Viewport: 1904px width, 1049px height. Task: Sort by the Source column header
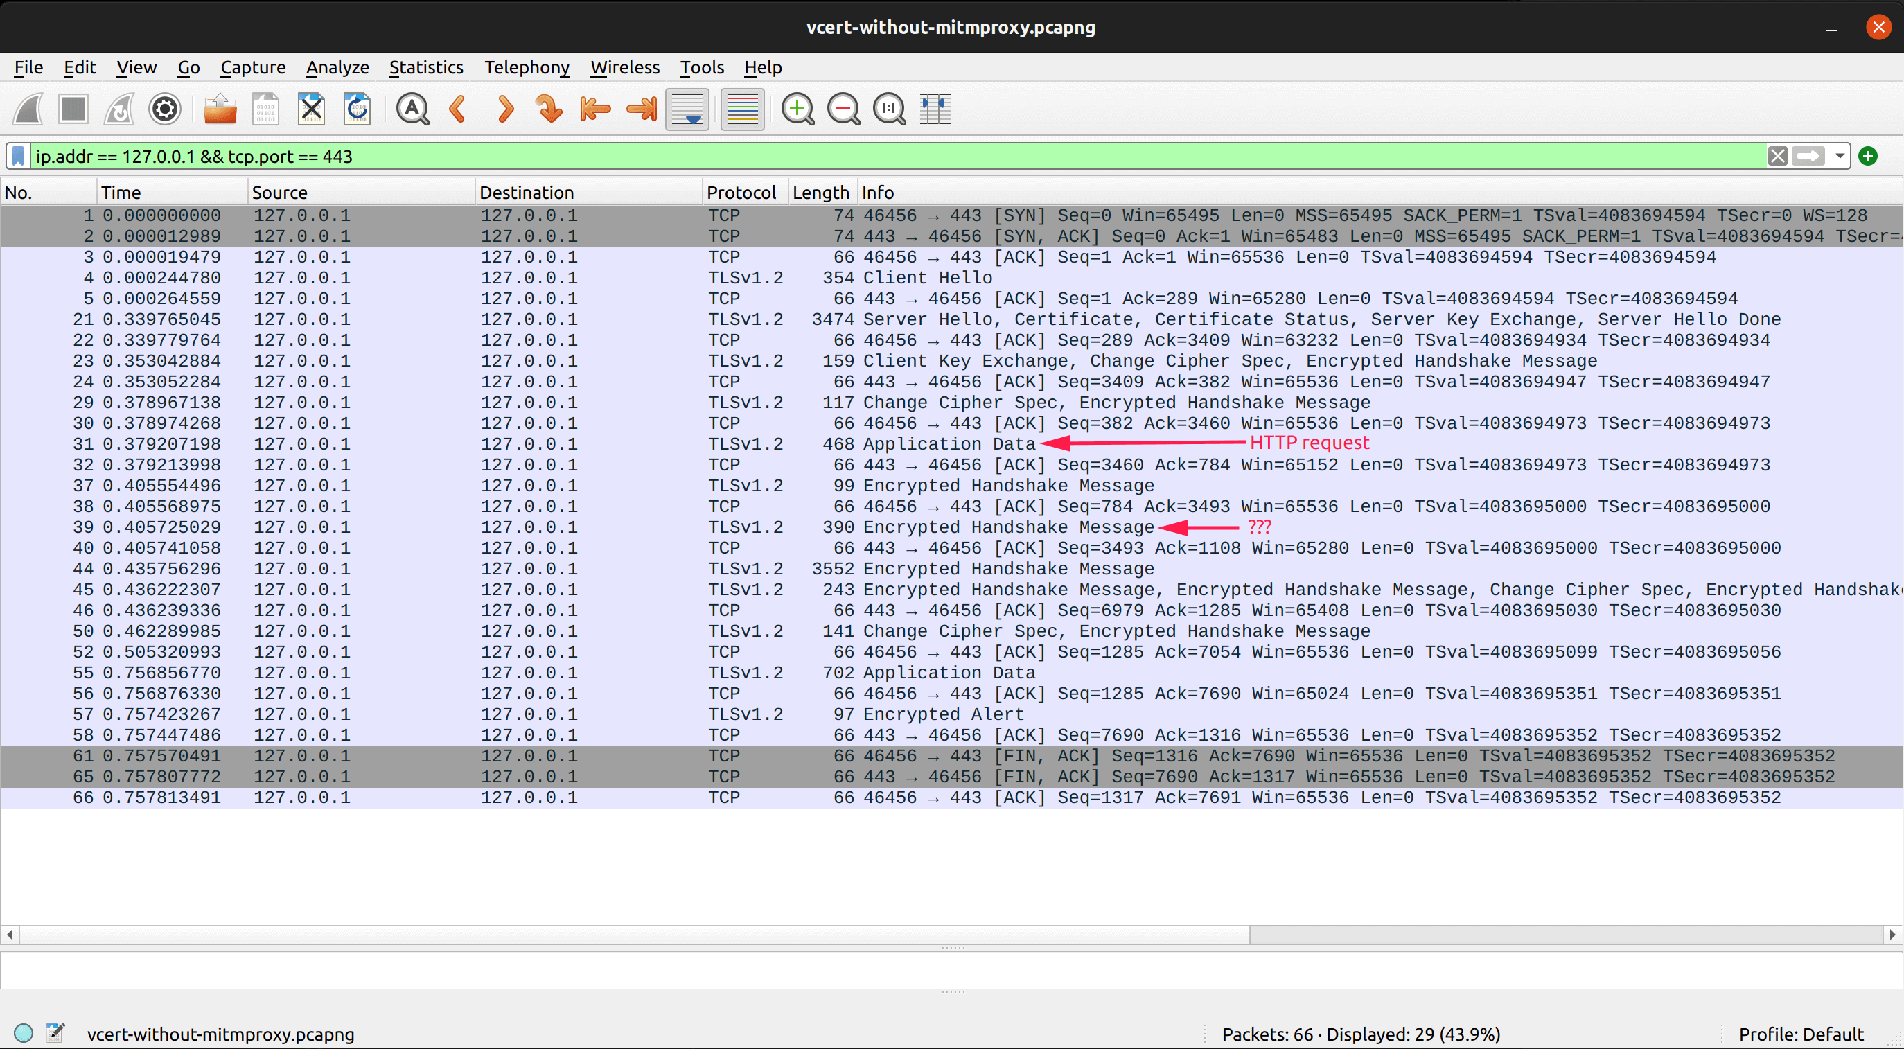click(362, 192)
